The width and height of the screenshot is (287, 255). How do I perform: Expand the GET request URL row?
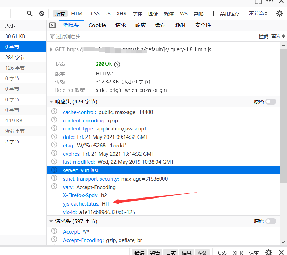[x=51, y=49]
